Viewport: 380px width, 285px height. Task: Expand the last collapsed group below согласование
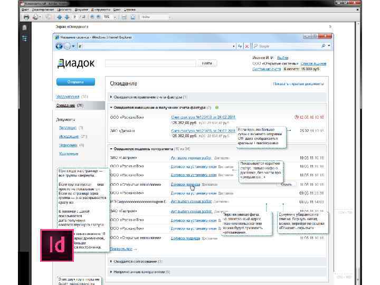[111, 272]
